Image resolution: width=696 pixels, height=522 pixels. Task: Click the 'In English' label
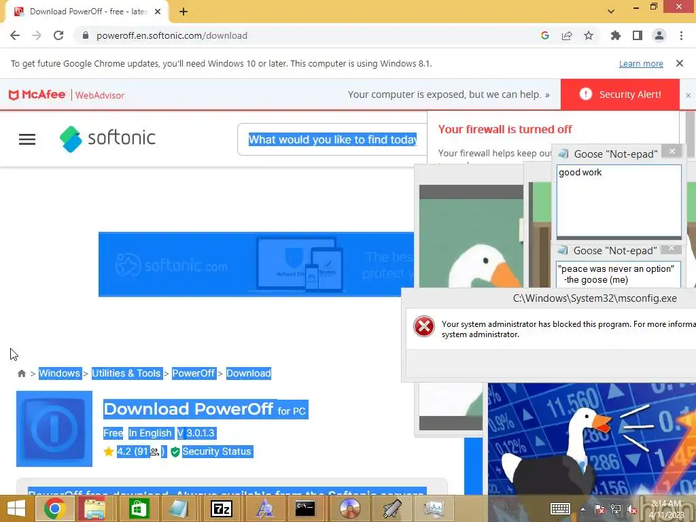click(150, 433)
